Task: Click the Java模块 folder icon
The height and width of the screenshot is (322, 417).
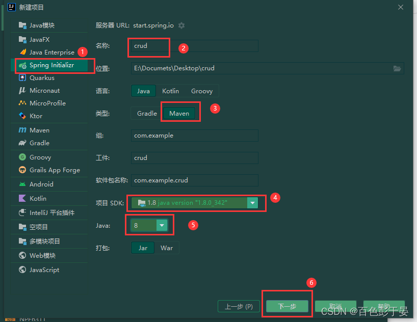Action: tap(22, 25)
